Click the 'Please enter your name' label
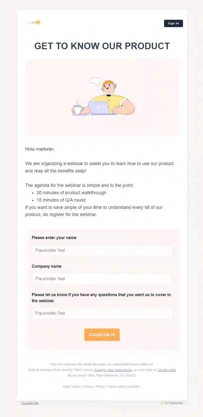Screen dimensions: 203x417 coord(54,238)
